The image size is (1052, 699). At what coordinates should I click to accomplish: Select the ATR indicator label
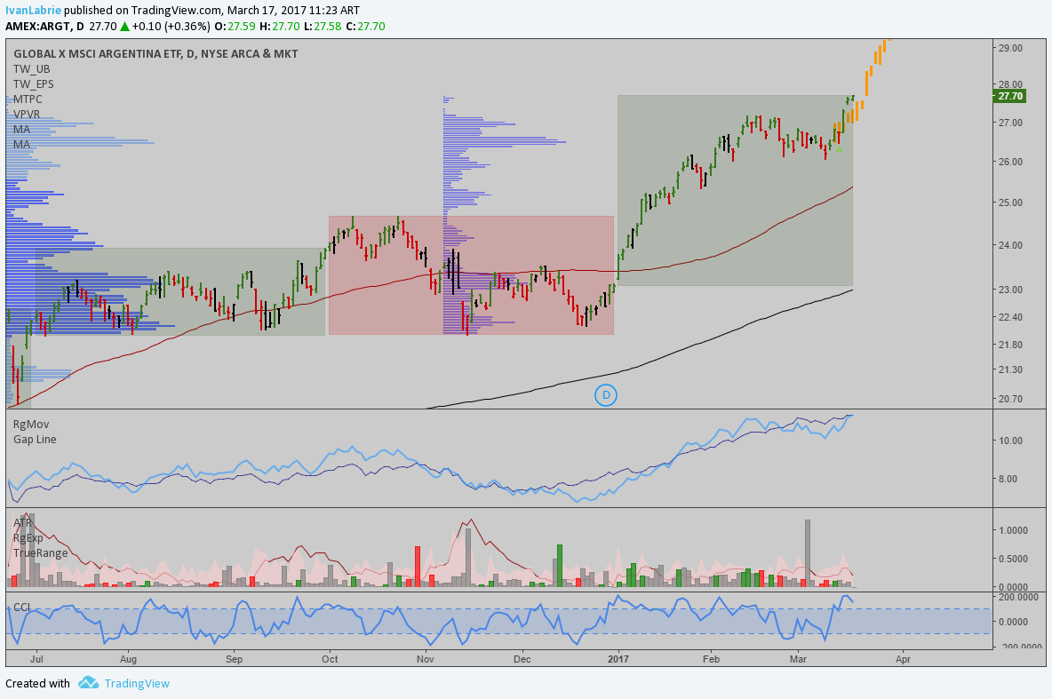23,522
